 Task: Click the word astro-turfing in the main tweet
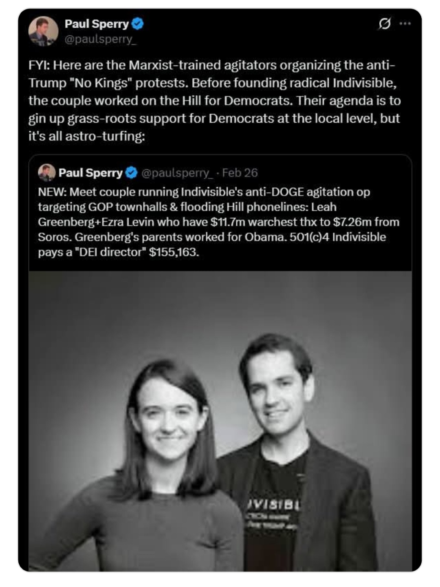pos(105,136)
